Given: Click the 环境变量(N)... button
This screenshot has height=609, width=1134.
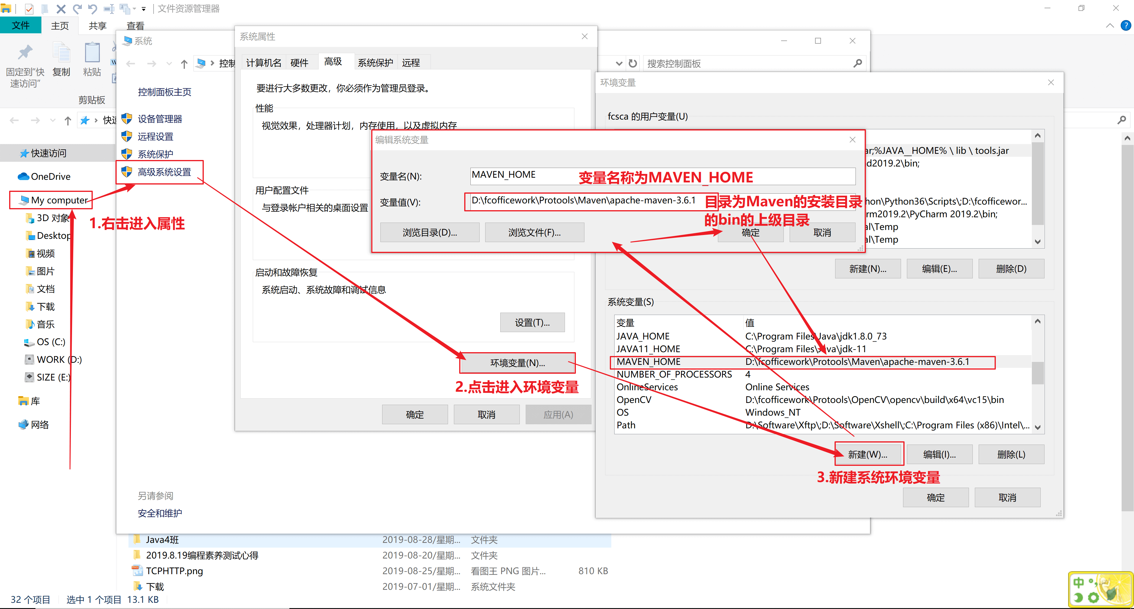Looking at the screenshot, I should pyautogui.click(x=517, y=363).
